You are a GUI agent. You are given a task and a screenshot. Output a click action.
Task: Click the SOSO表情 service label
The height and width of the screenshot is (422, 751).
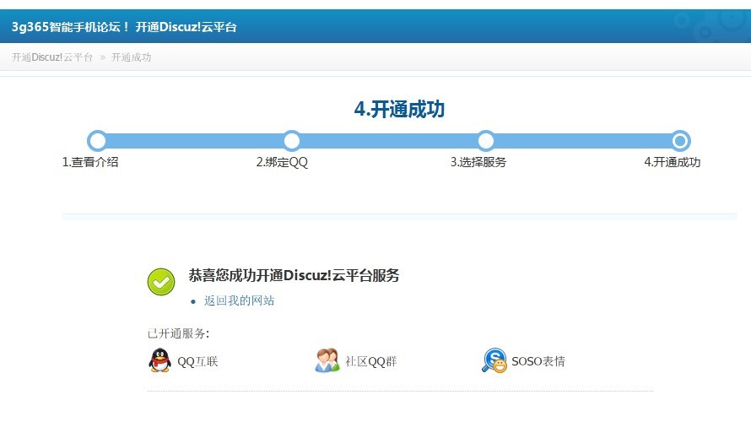[x=538, y=361]
